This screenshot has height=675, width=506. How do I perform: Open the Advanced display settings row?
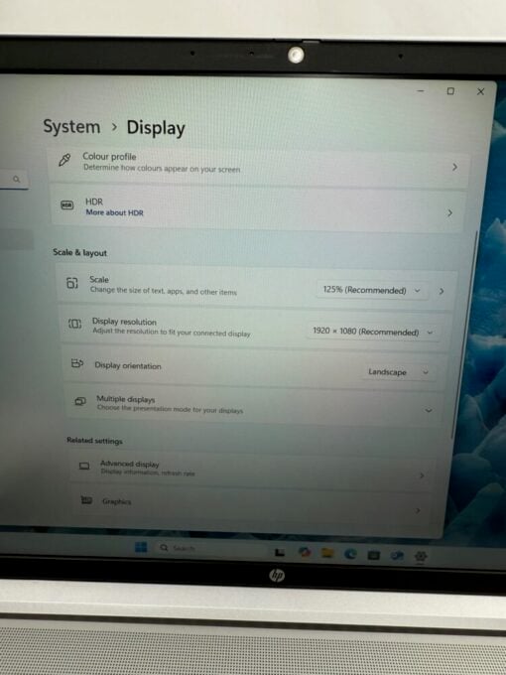(x=254, y=471)
